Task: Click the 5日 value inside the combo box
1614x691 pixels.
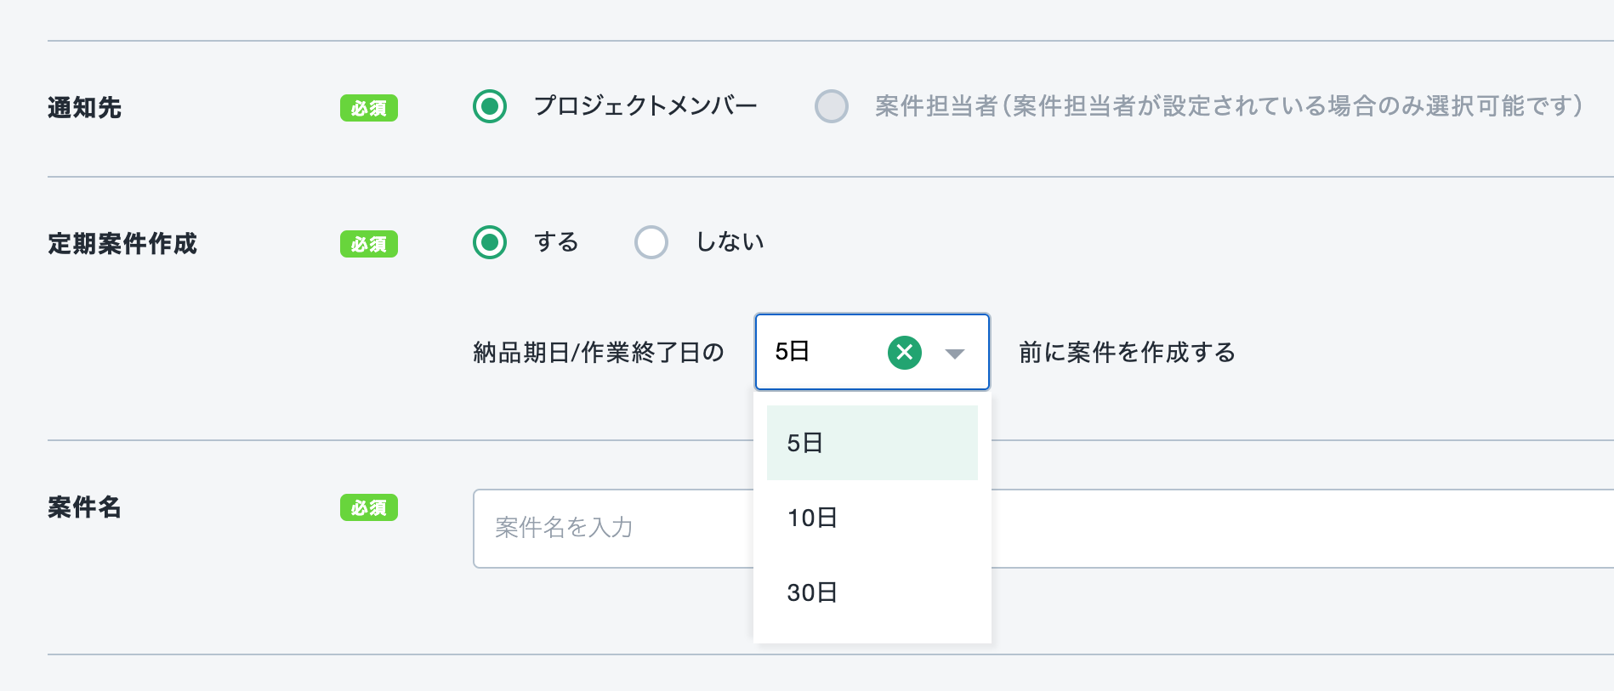Action: tap(793, 352)
